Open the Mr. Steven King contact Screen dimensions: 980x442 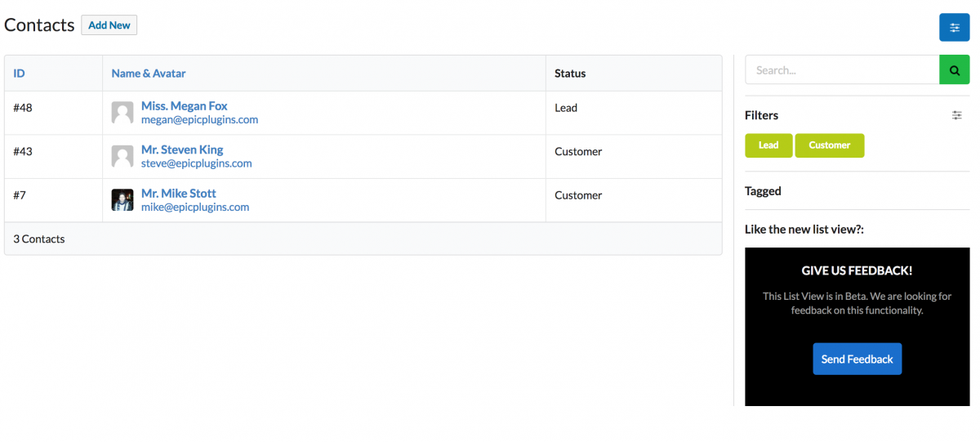coord(182,150)
